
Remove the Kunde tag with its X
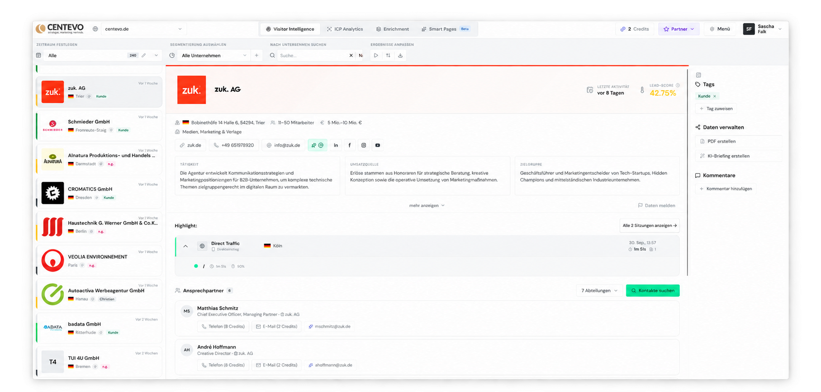click(715, 96)
